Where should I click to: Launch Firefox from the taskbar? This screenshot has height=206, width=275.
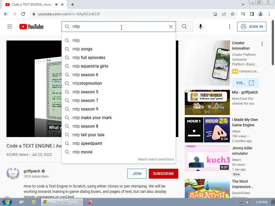[90, 202]
